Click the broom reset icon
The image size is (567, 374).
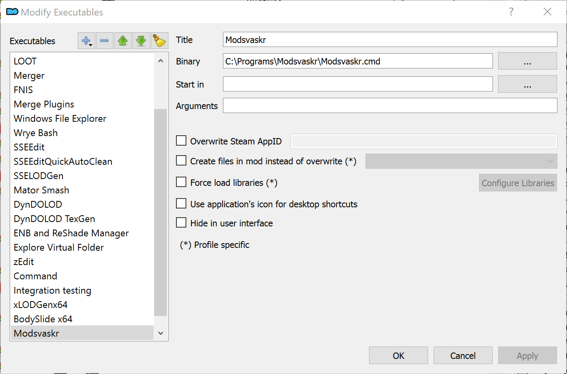coord(159,41)
